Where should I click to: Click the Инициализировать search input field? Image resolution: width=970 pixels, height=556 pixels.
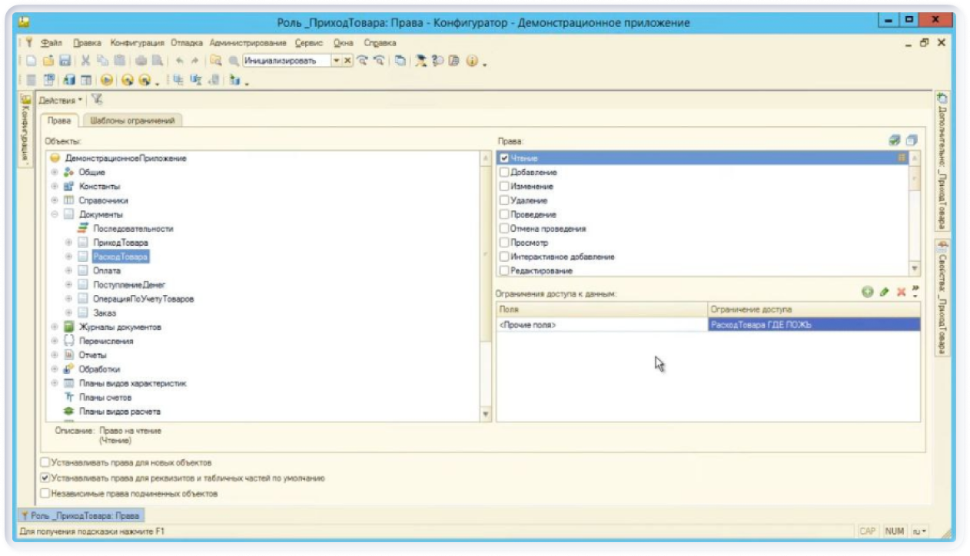285,61
